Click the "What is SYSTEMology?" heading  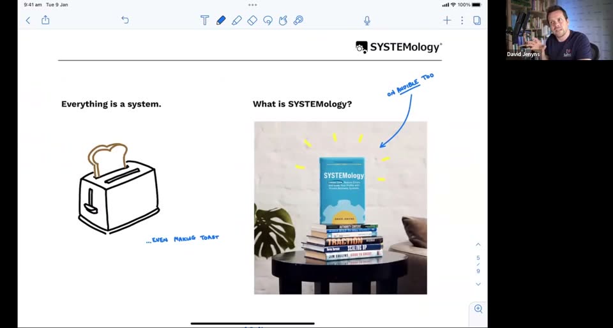(302, 104)
